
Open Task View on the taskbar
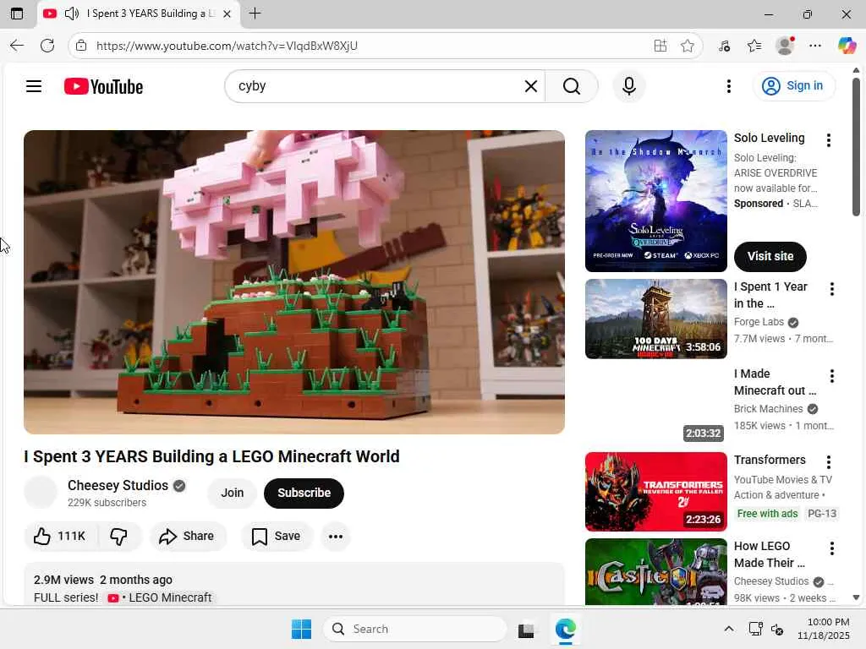point(526,630)
